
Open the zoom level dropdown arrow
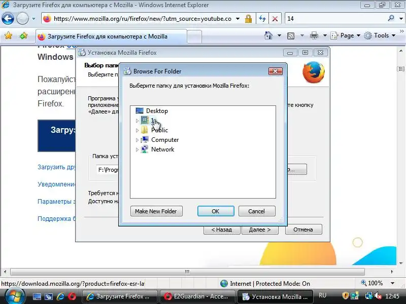pyautogui.click(x=392, y=283)
